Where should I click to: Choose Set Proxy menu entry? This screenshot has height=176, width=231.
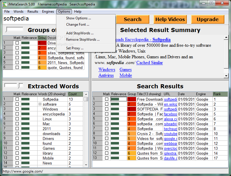[x=75, y=48]
